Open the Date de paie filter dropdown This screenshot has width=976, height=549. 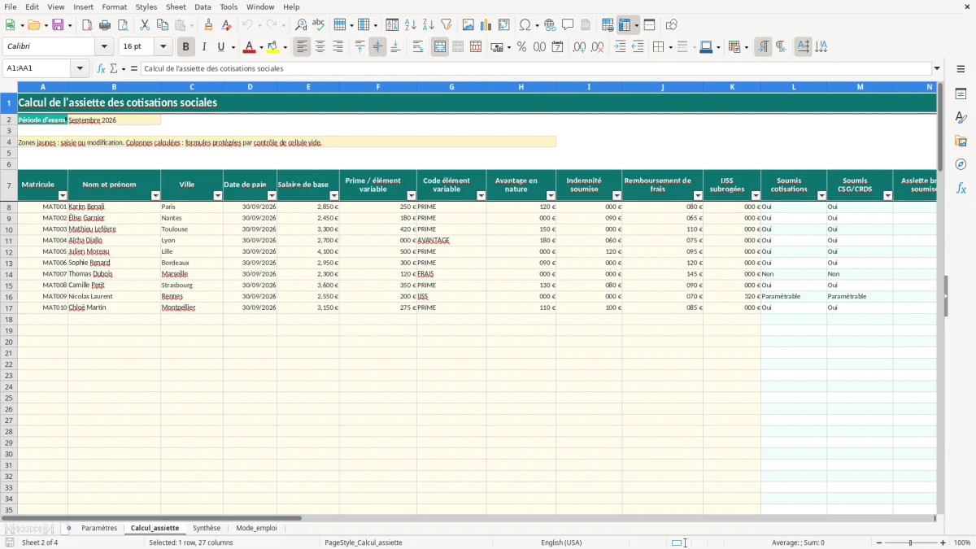click(x=272, y=196)
